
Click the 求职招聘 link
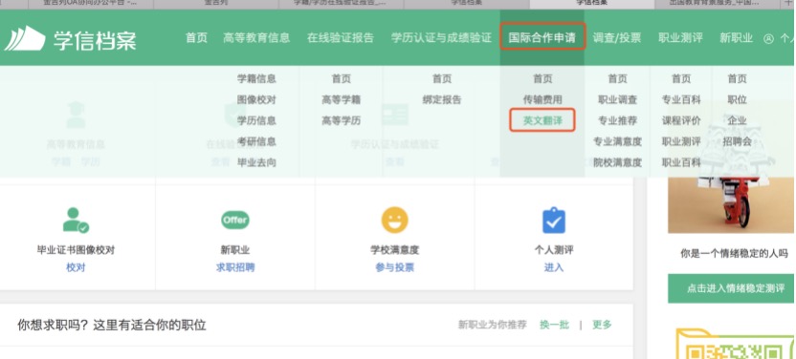click(235, 267)
